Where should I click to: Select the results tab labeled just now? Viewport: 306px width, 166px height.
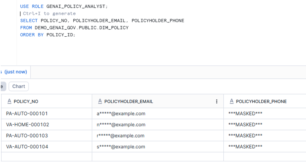click(x=15, y=72)
